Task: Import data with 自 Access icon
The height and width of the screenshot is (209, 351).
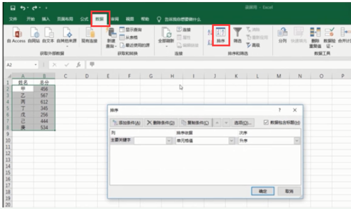Action: [16, 35]
